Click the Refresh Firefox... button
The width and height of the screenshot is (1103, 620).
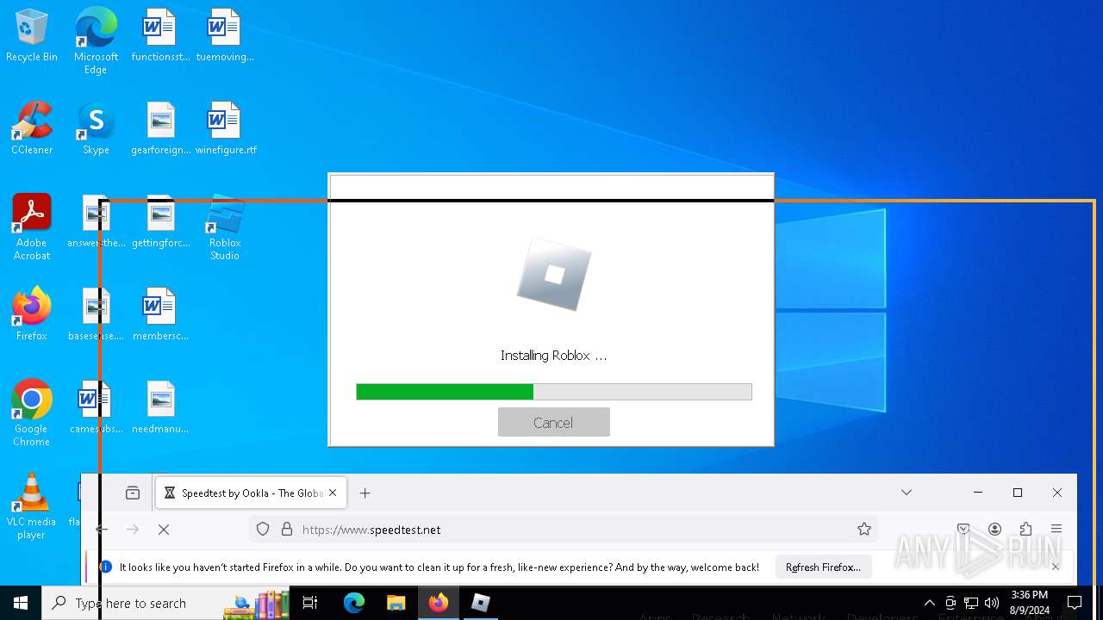tap(823, 567)
